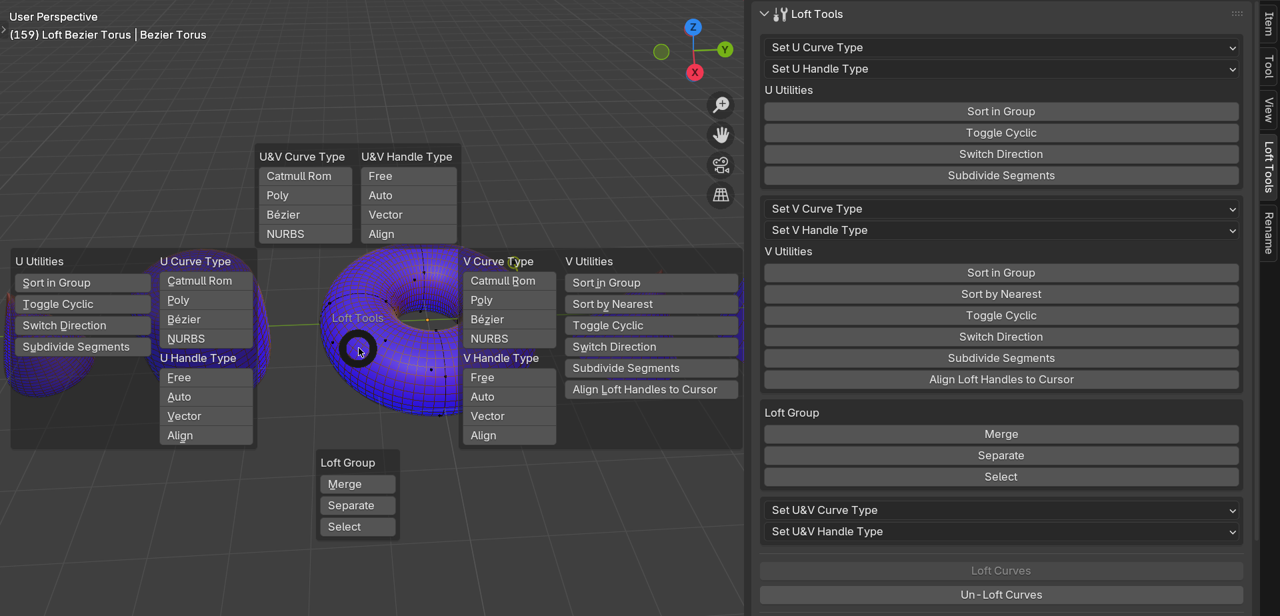Select Subdivide Segments in pie U Utilities

pyautogui.click(x=83, y=347)
